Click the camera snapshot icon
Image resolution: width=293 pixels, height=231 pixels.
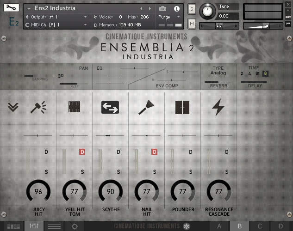coord(162,9)
